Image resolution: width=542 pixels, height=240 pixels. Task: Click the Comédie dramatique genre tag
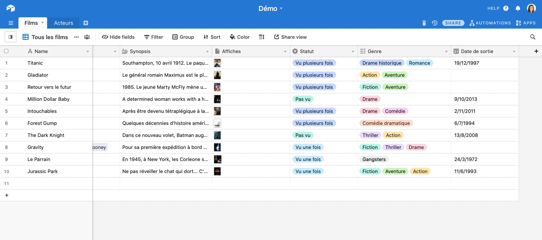386,123
